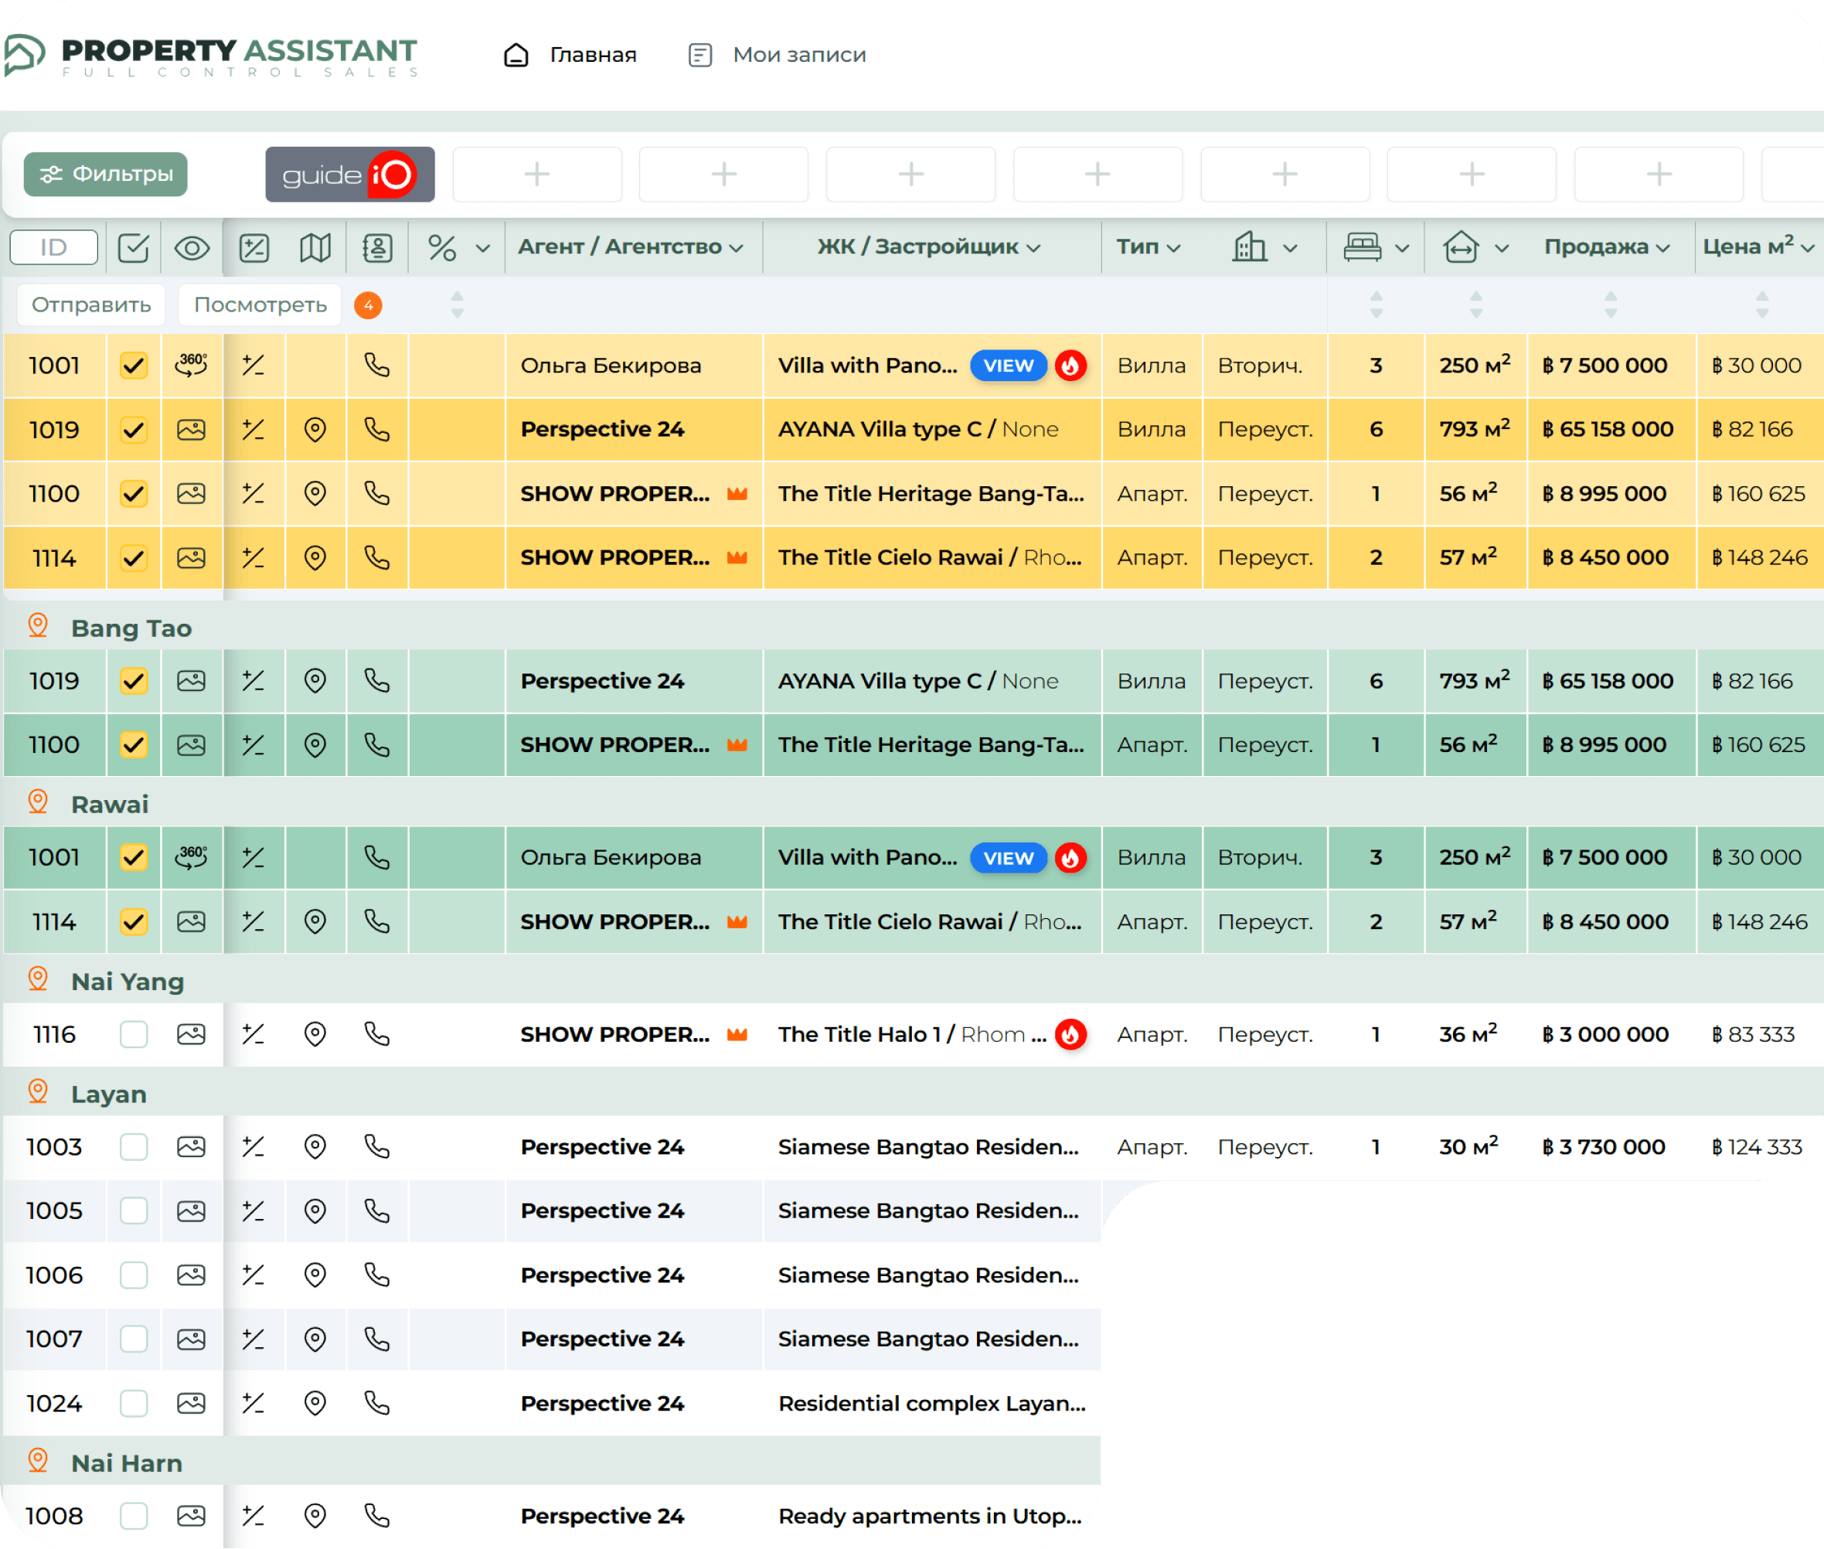The width and height of the screenshot is (1824, 1549).
Task: Click location pin for listing 1003
Action: pyautogui.click(x=315, y=1147)
